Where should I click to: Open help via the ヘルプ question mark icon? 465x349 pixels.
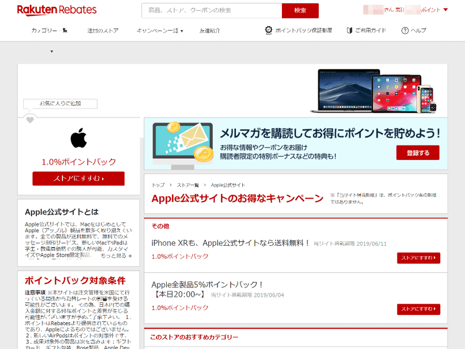404,30
